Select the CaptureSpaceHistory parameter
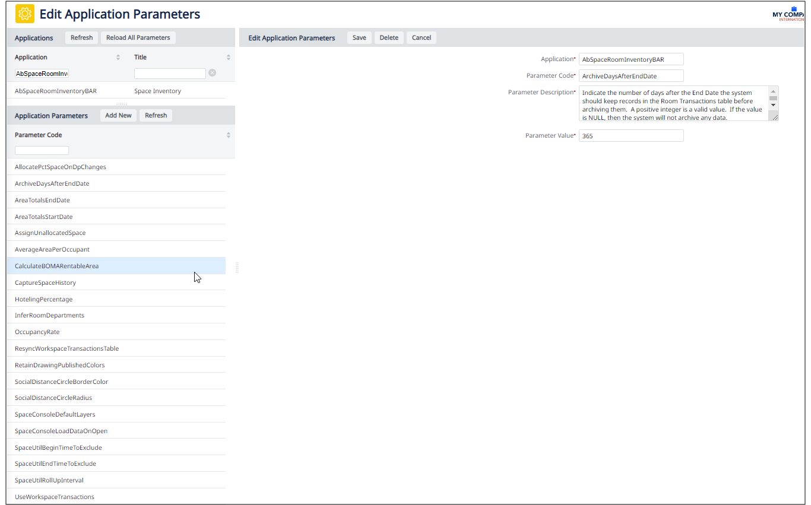 pos(46,282)
